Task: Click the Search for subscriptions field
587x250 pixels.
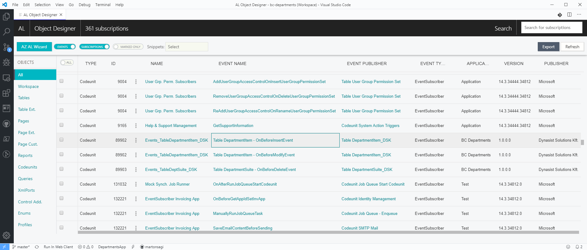Action: [552, 27]
